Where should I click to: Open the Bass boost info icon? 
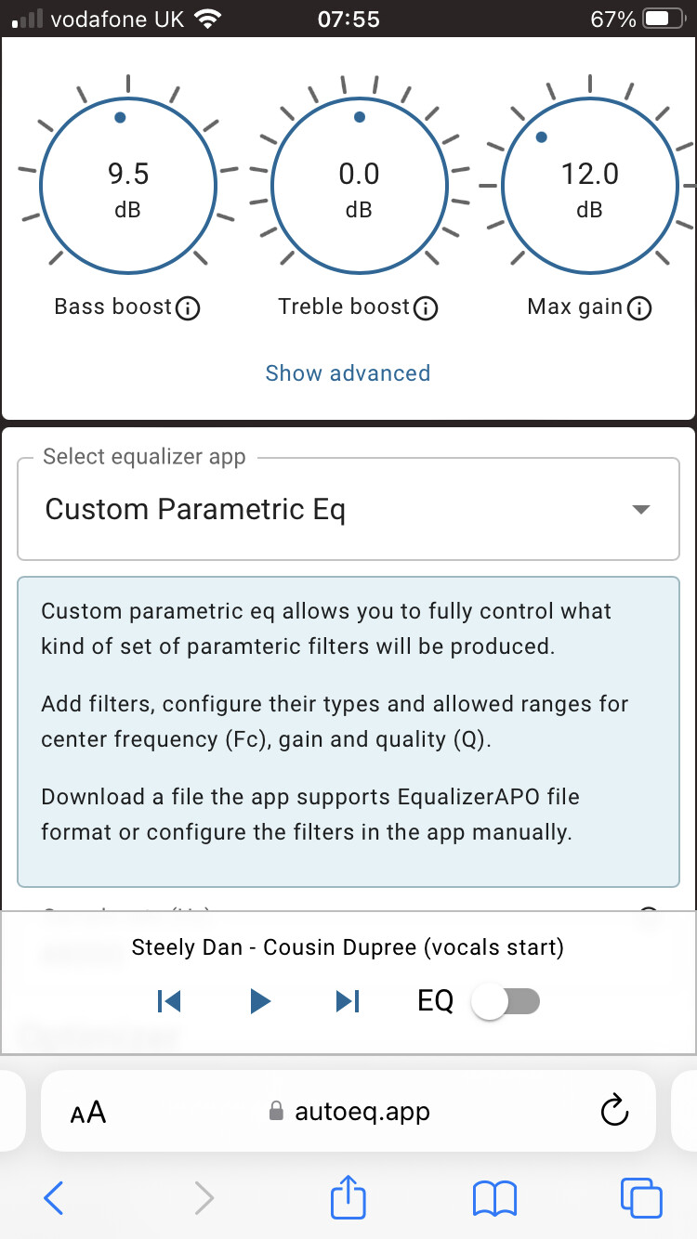point(188,308)
